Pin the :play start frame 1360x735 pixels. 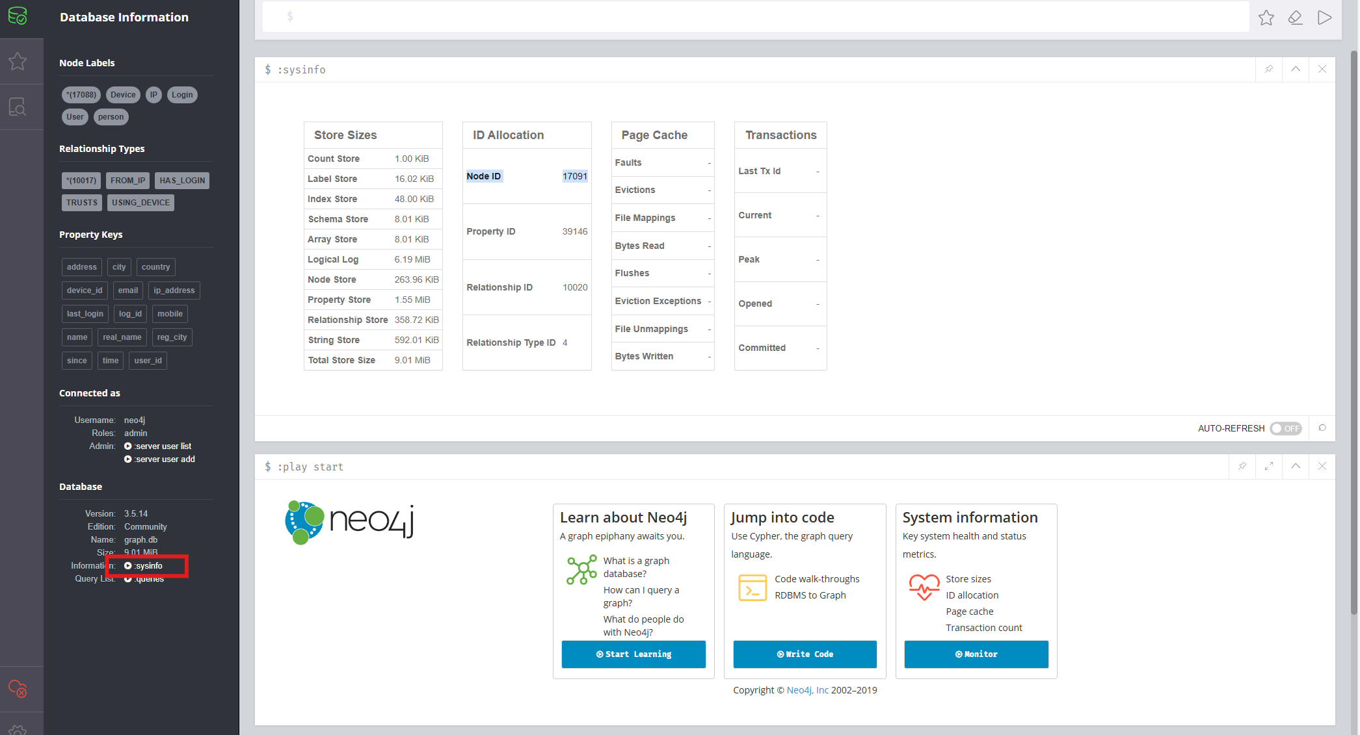coord(1242,466)
